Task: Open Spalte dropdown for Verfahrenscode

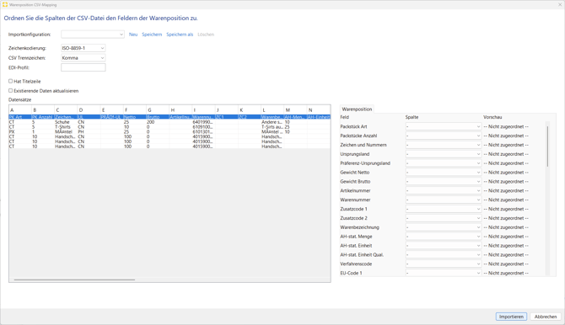Action: tap(444, 264)
